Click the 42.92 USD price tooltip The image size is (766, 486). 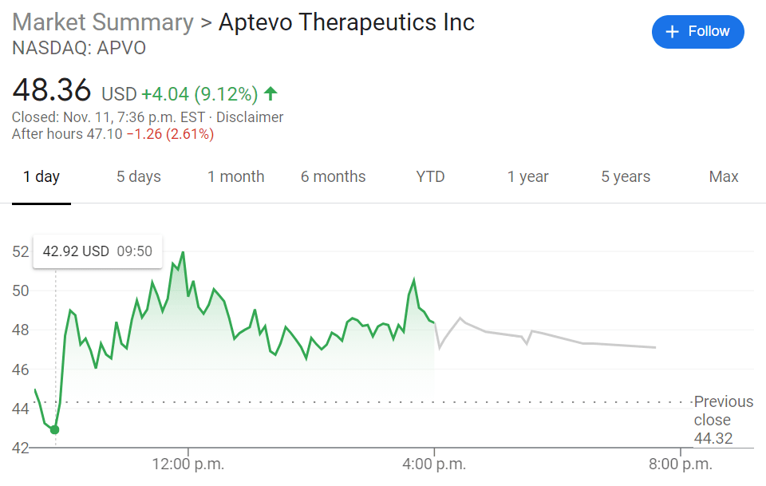[97, 251]
